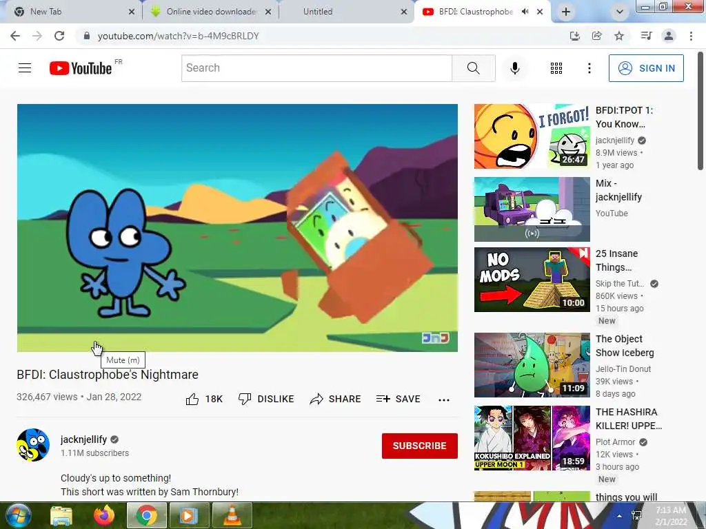The image size is (706, 529).
Task: Switch to Online video downloader tab
Action: click(210, 12)
